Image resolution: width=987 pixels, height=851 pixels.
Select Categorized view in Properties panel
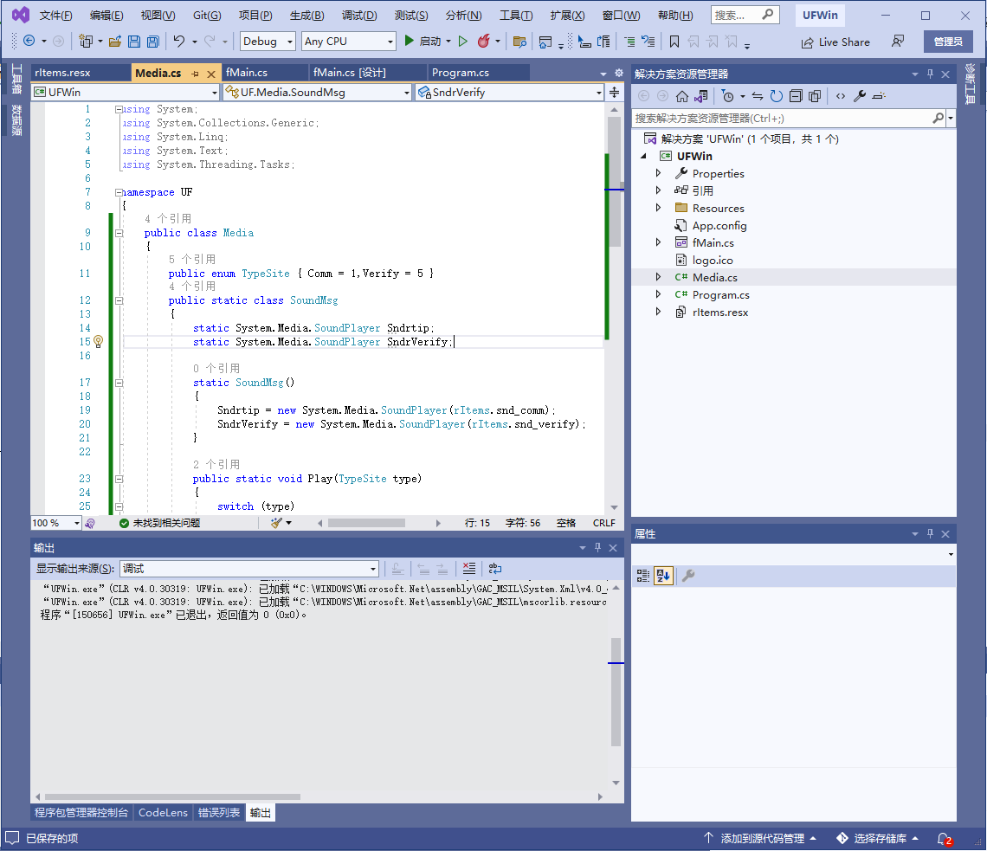[642, 576]
